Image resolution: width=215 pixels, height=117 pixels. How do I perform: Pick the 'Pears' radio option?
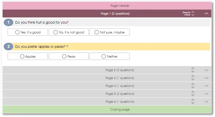click(x=64, y=57)
